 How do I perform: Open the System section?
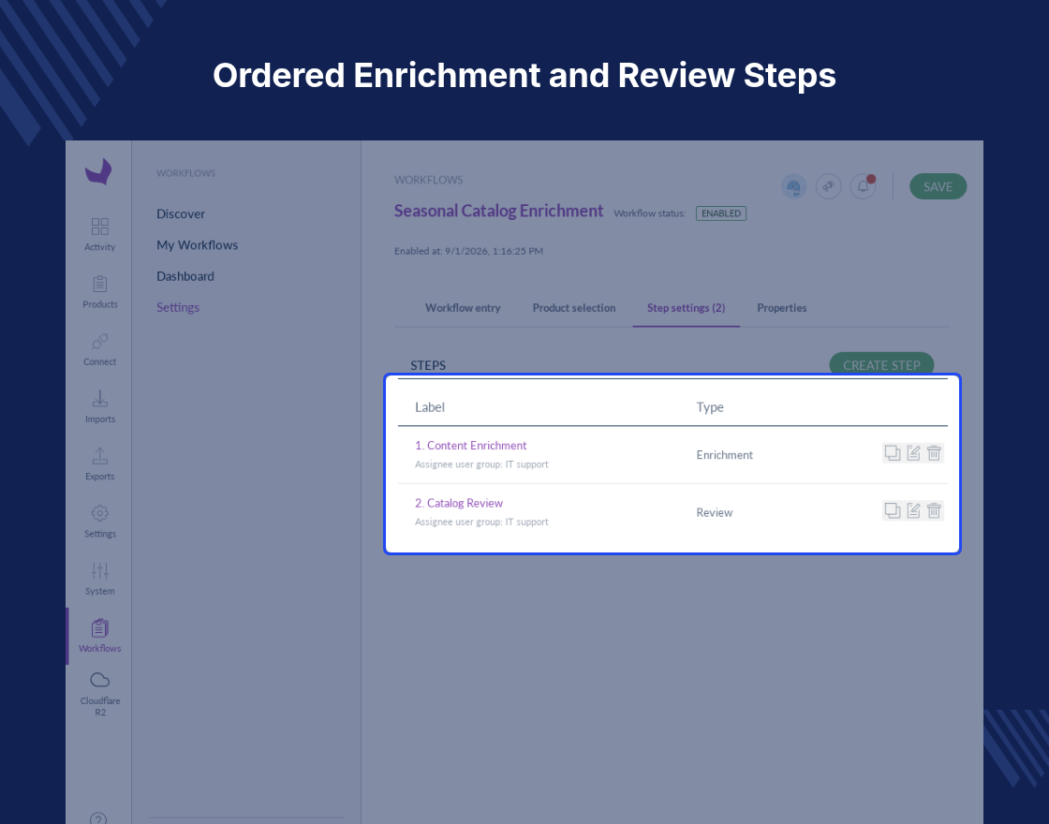pos(99,580)
